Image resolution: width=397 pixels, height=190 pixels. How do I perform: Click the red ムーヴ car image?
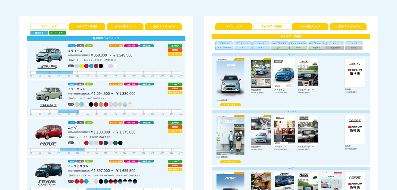[x=49, y=132]
